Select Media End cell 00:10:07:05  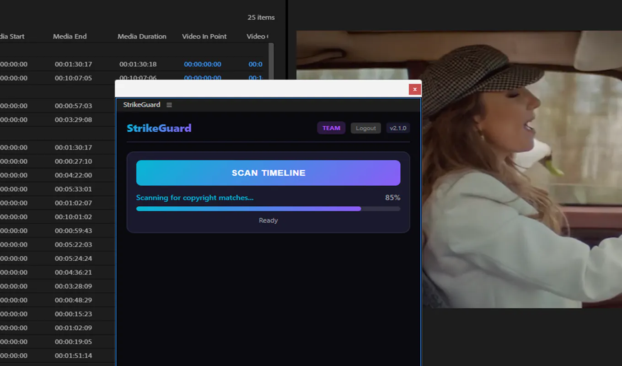click(73, 78)
